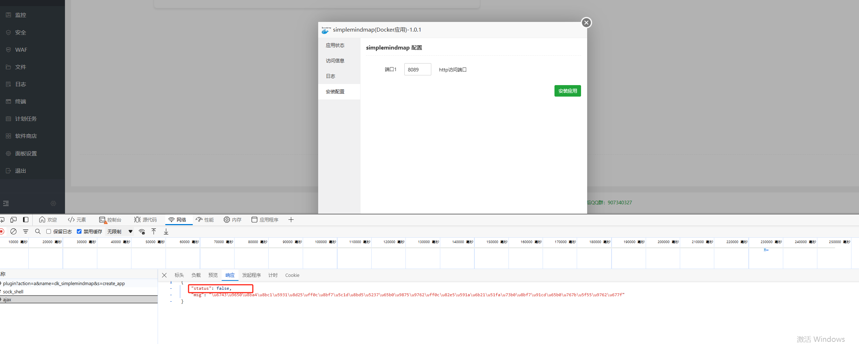Open the 无限制 throttling dropdown
The image size is (859, 344).
coord(120,232)
